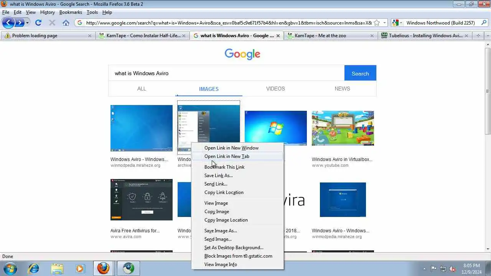The image size is (491, 276).
Task: Open the Windows 7 logo wallpaper thumbnail
Action: click(x=276, y=128)
